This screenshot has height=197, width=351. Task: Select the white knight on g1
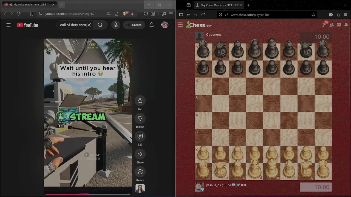[x=306, y=171]
